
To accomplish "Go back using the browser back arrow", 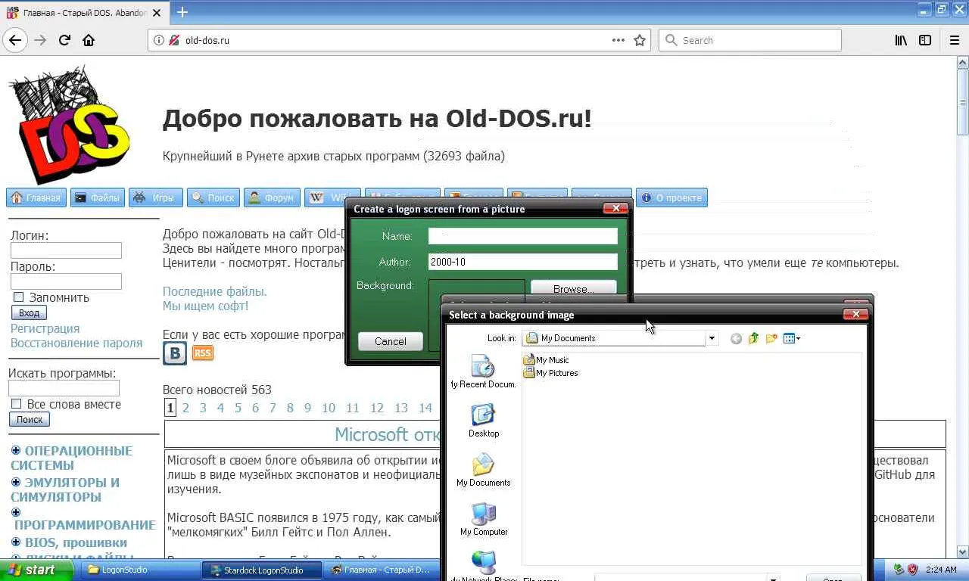I will point(15,40).
